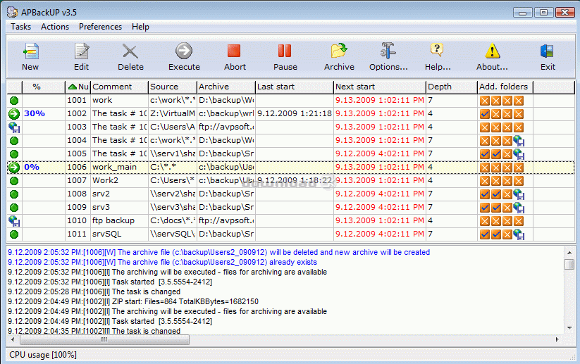This screenshot has width=580, height=364.
Task: Open the Actions menu
Action: 55,27
